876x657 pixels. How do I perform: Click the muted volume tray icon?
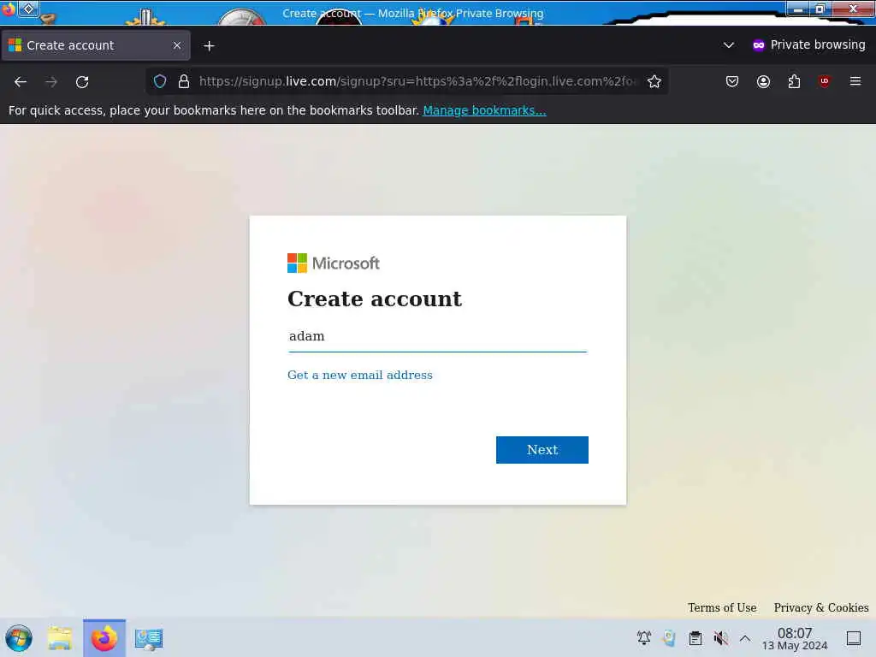[x=720, y=638]
